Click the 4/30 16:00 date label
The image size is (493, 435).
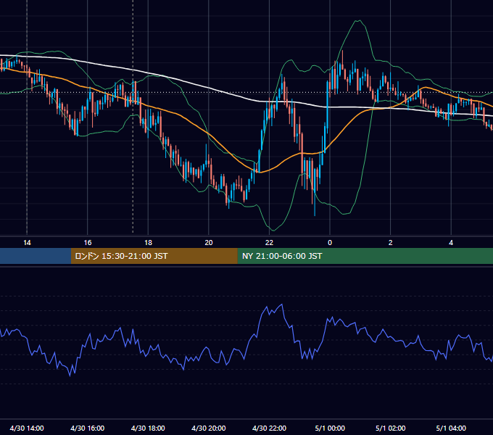click(88, 428)
